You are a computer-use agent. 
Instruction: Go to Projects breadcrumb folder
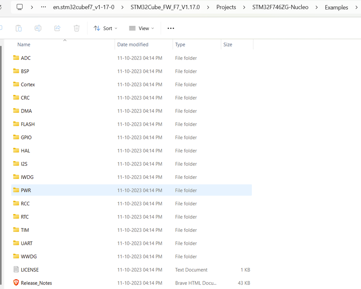coord(226,7)
